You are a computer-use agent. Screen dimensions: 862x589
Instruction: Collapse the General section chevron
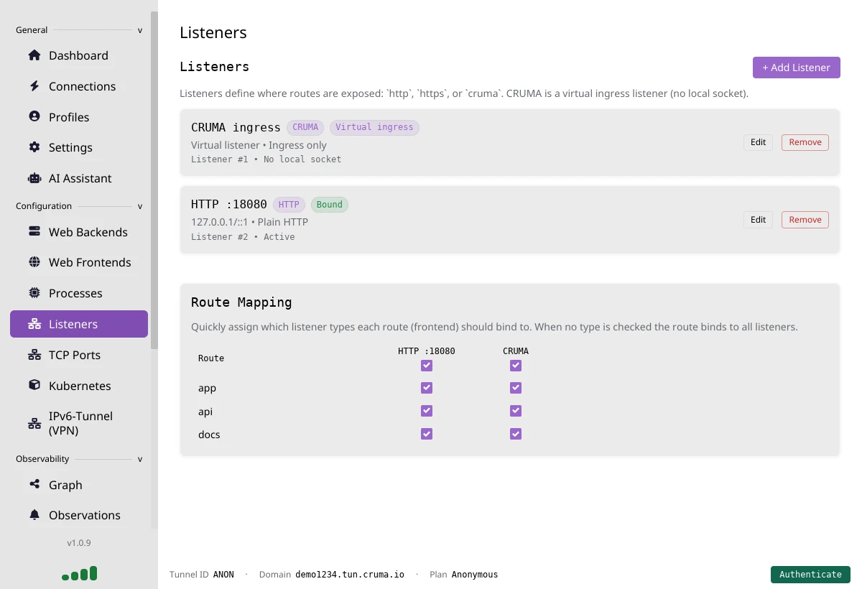140,30
